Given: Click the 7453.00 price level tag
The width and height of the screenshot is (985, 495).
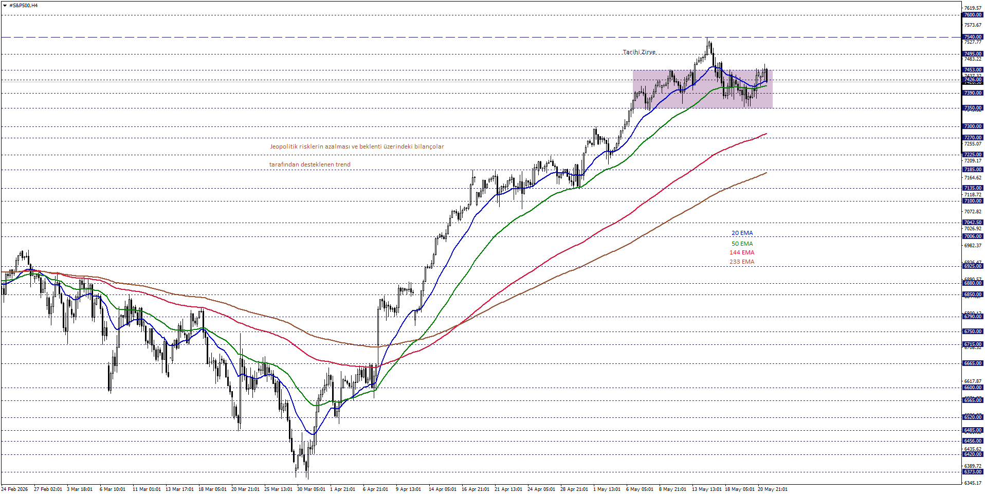Looking at the screenshot, I should [x=973, y=70].
